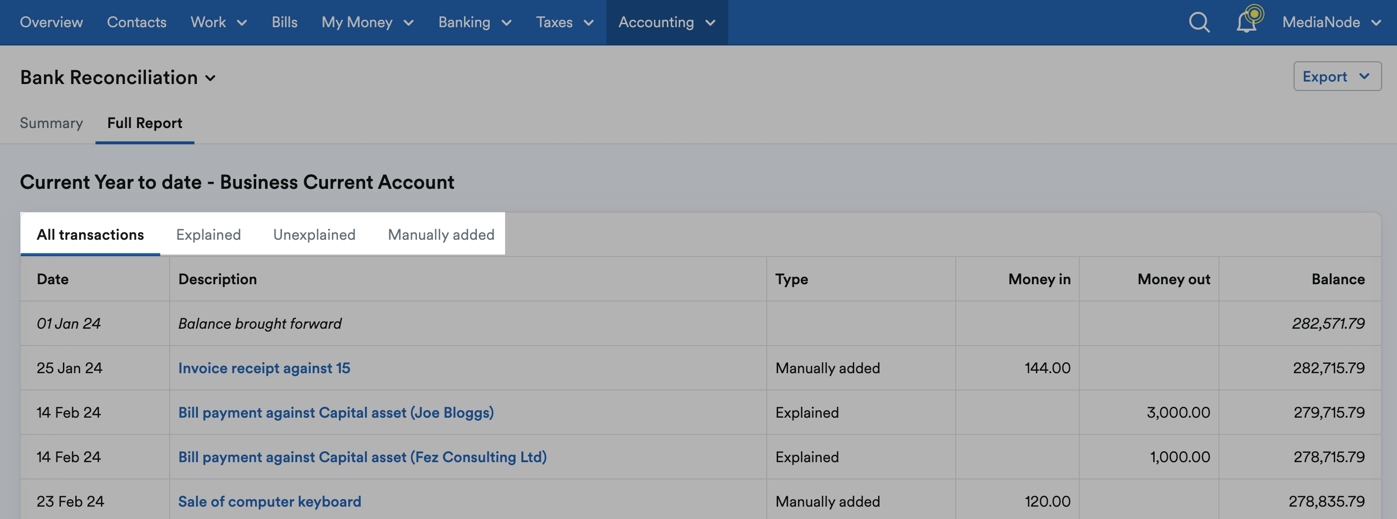Click the 120.00 money in amount
Screen dimensions: 1397x519
1047,501
